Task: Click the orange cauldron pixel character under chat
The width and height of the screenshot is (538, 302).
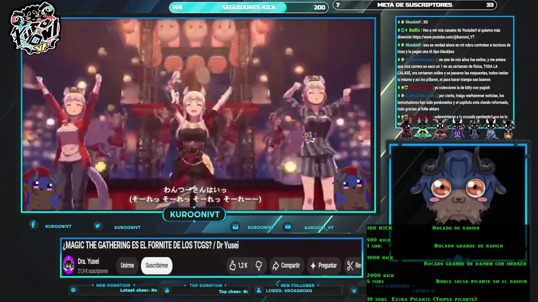Action: pyautogui.click(x=508, y=129)
